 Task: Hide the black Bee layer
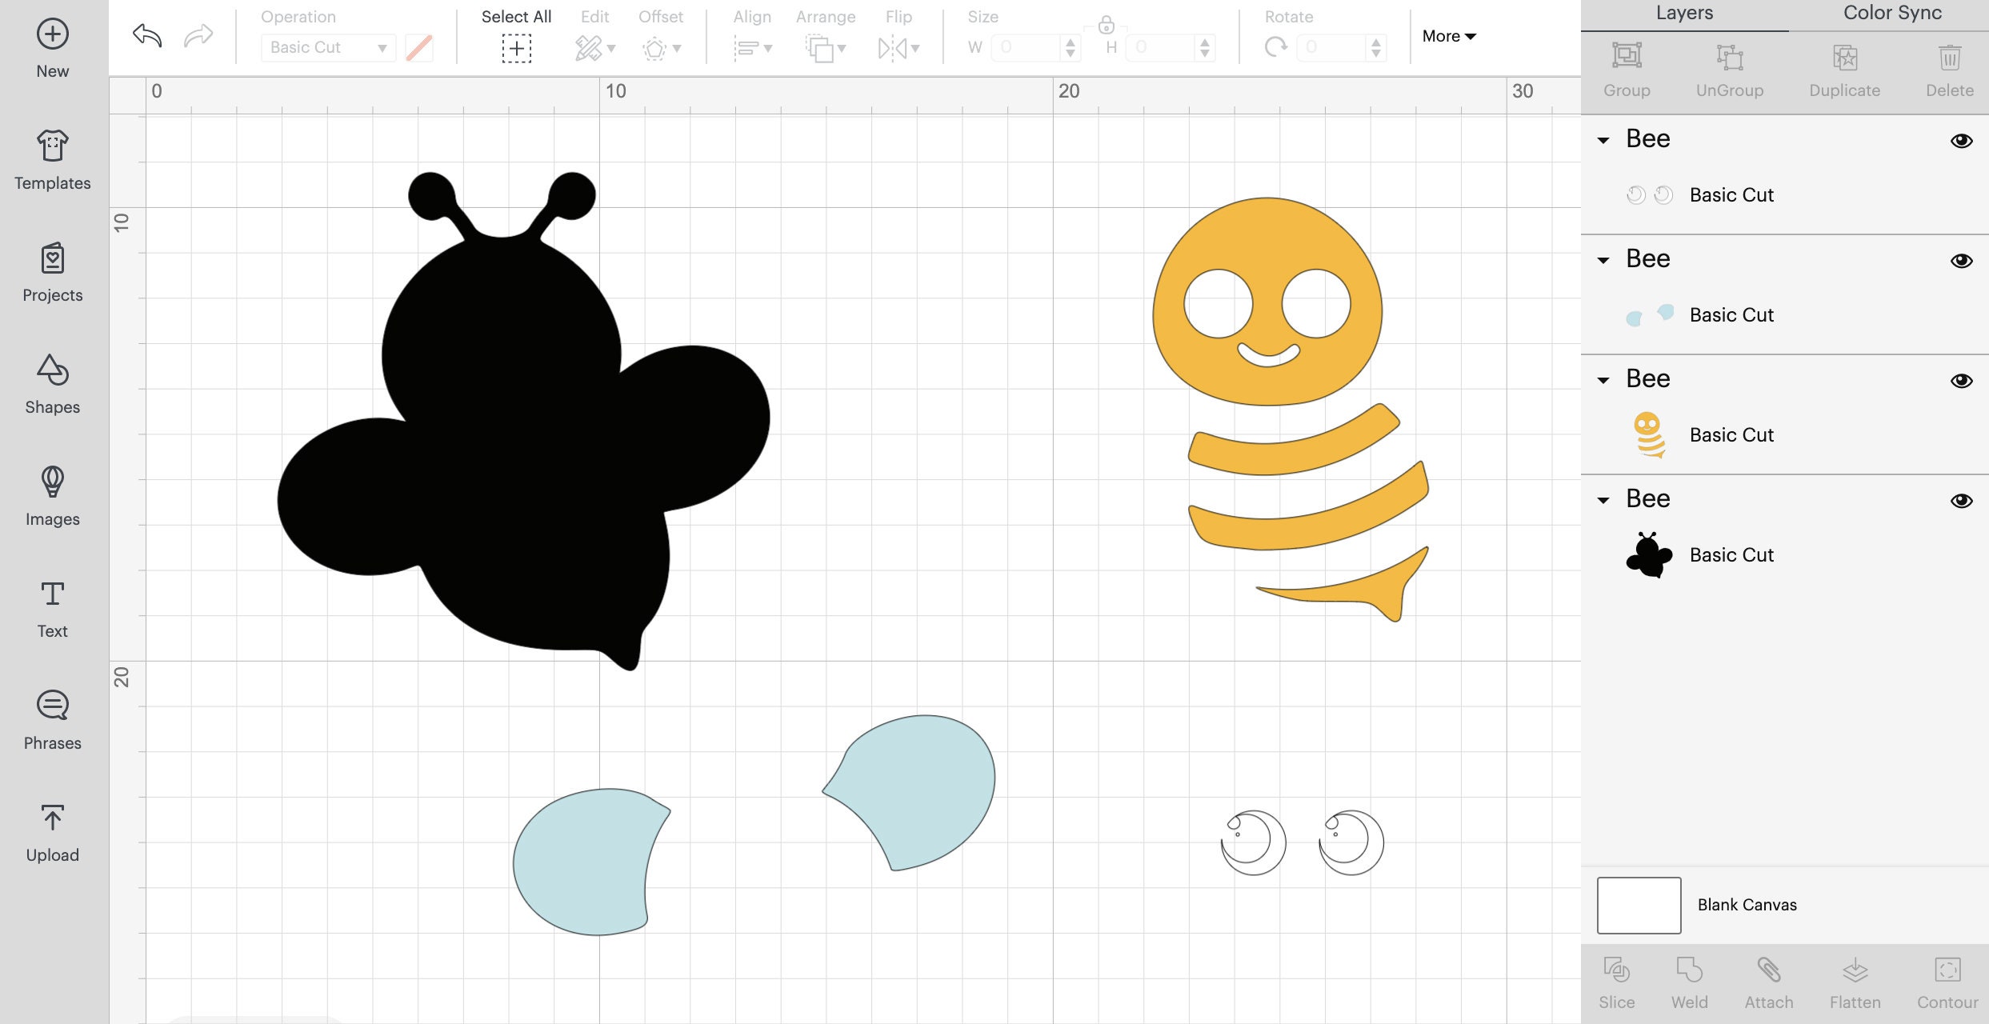pos(1962,500)
